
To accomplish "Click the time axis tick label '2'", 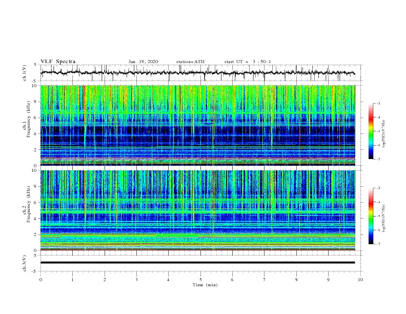I will (105, 280).
